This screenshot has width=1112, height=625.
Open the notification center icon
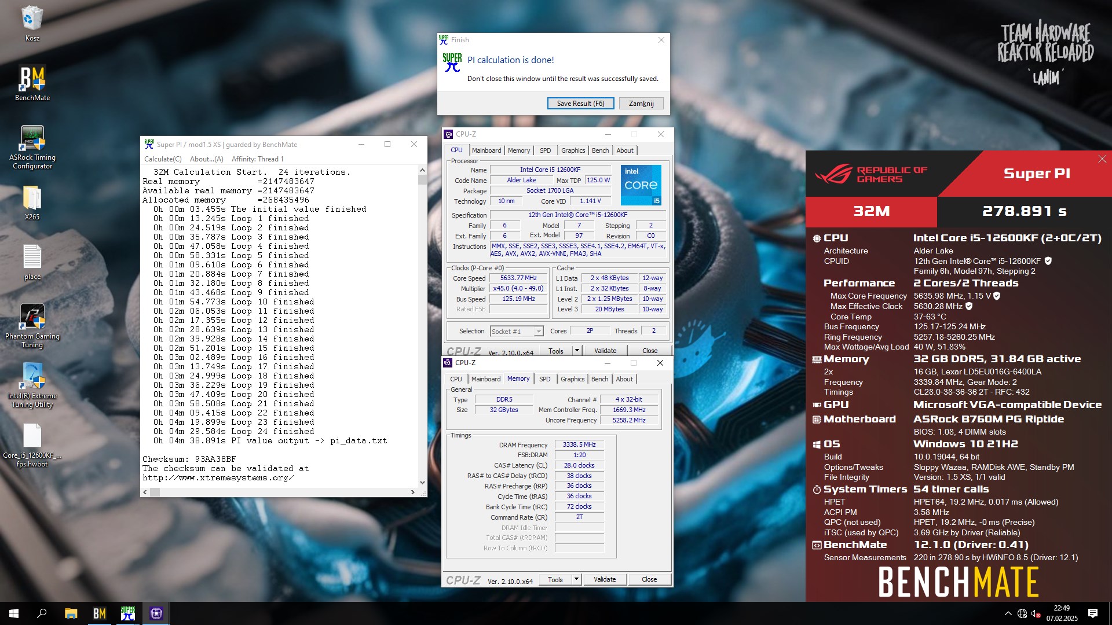pyautogui.click(x=1093, y=613)
